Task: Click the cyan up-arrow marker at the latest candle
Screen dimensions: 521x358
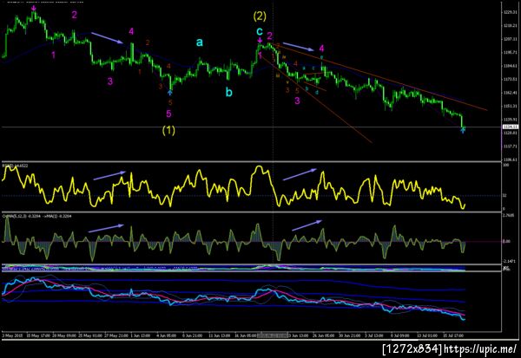Action: (463, 130)
